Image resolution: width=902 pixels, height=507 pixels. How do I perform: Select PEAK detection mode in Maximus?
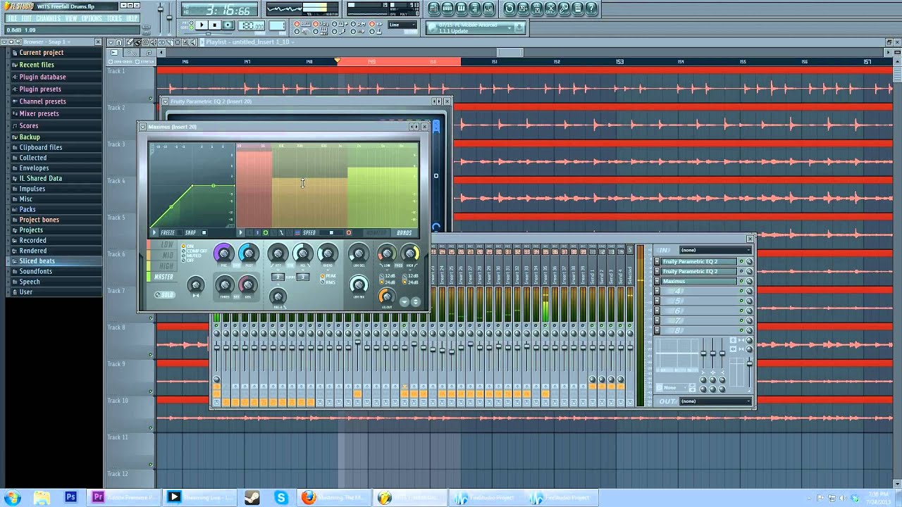pos(328,276)
